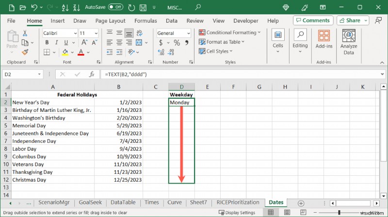
Task: Click the Merge & Center icon
Action: click(x=139, y=43)
